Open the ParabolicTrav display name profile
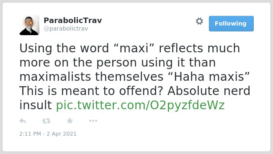 tap(73, 21)
